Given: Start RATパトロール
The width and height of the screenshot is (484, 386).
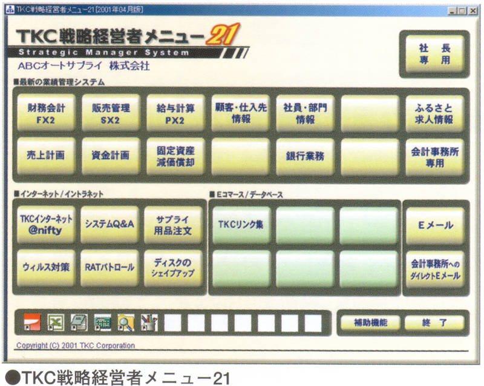Looking at the screenshot, I should point(110,268).
